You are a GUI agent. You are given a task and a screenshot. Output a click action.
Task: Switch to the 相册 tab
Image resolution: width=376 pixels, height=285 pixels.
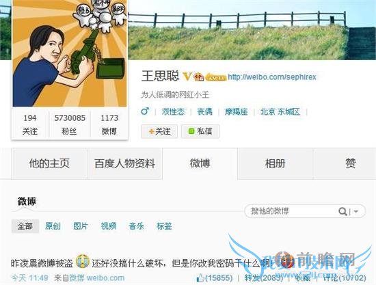click(275, 164)
